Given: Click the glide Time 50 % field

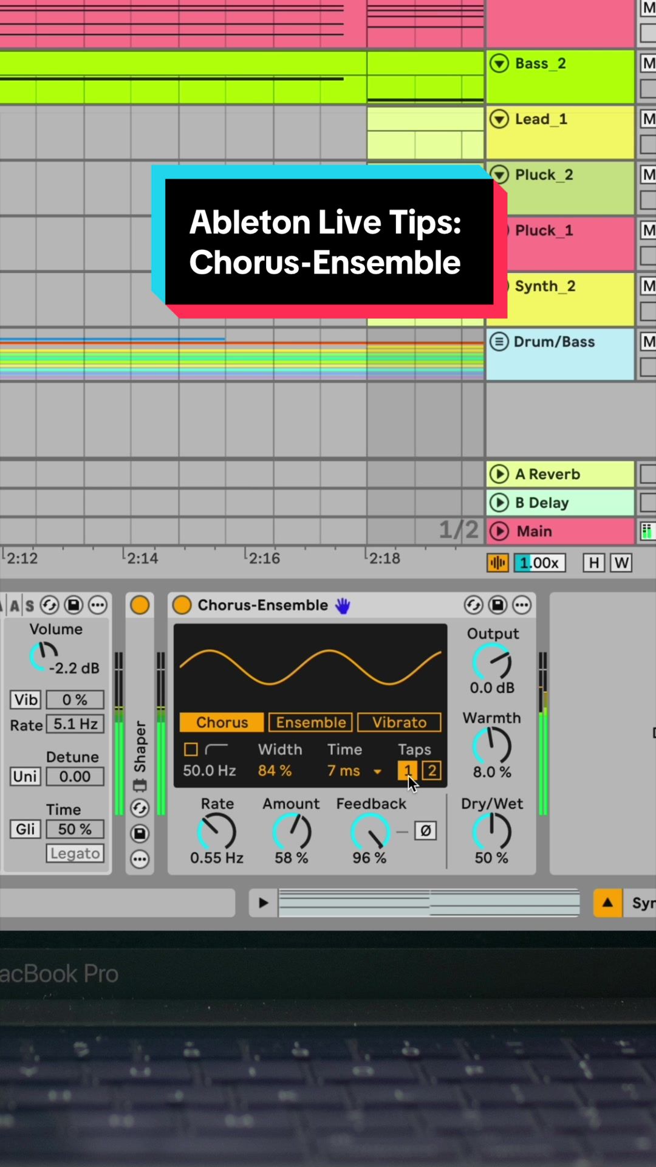Looking at the screenshot, I should [75, 829].
